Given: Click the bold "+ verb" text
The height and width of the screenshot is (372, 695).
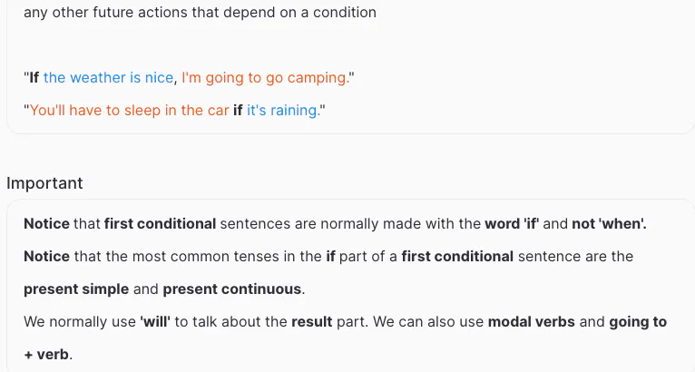Looking at the screenshot, I should point(46,354).
